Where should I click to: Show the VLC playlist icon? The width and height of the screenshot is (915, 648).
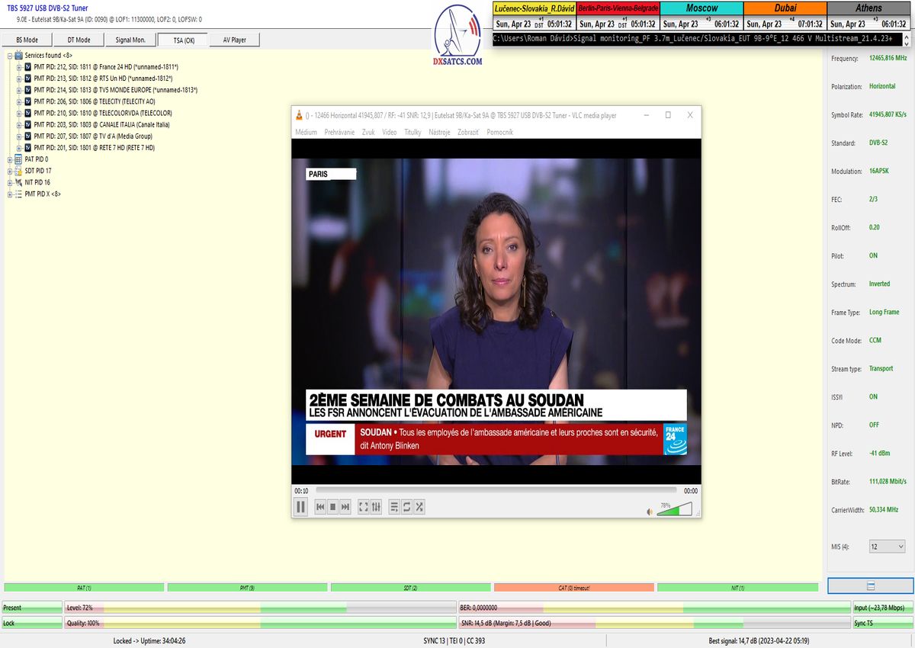(x=394, y=506)
